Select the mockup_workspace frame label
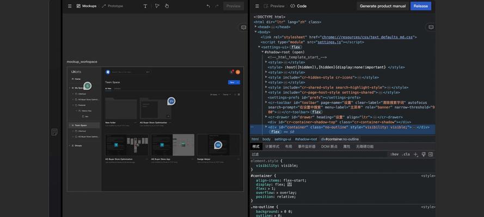This screenshot has height=217, width=484. (x=82, y=62)
